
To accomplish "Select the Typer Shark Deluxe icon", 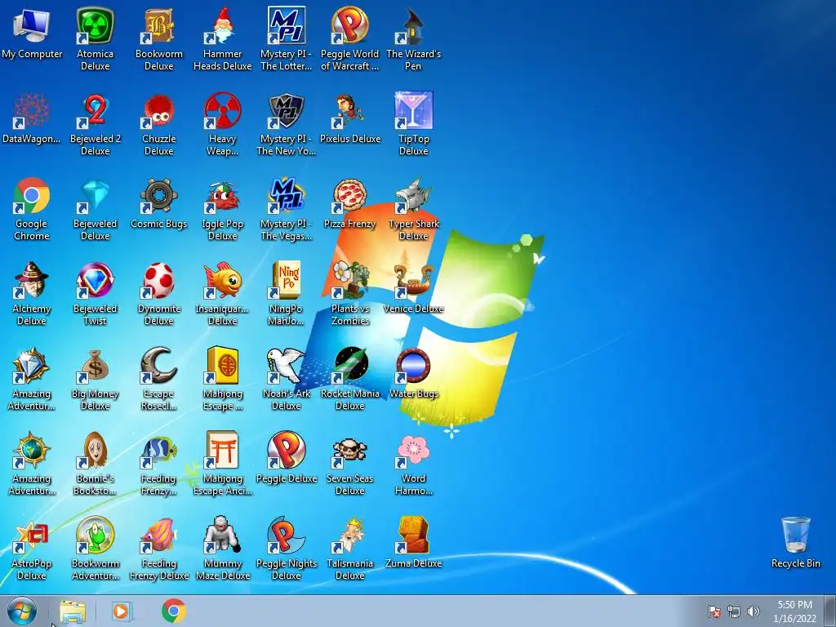I will (413, 196).
